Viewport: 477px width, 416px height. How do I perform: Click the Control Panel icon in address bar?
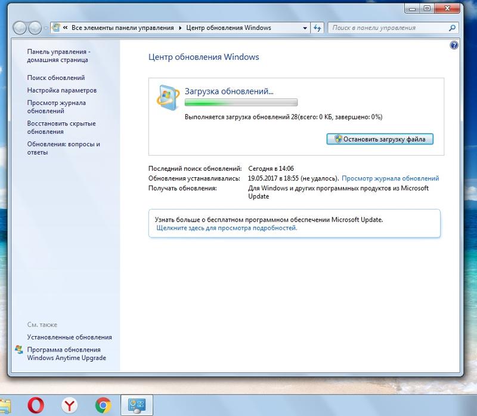(x=56, y=27)
